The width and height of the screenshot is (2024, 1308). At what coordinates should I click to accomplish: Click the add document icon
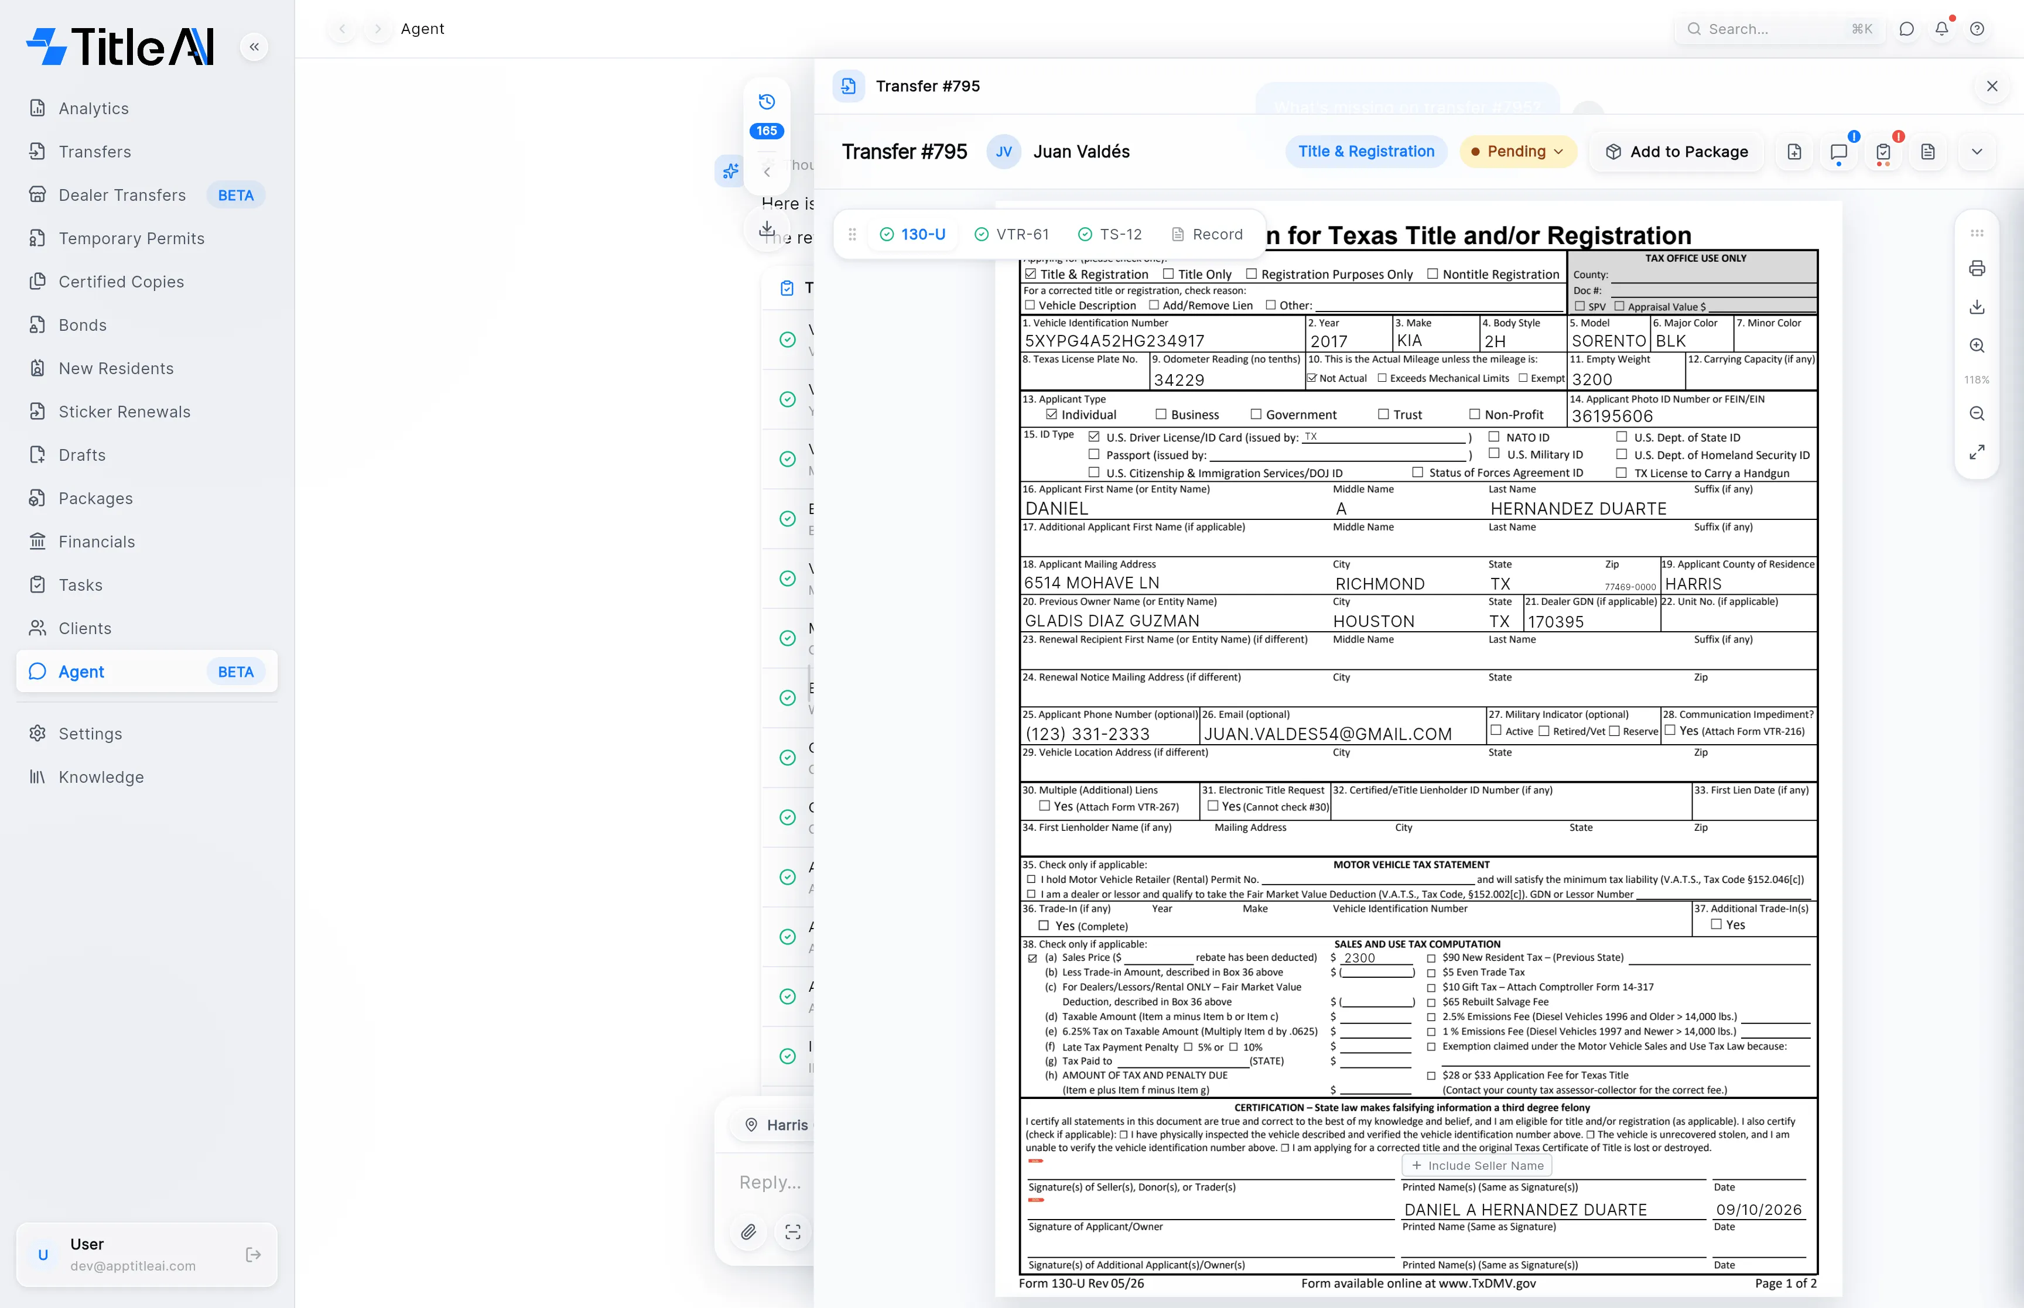coord(1794,151)
